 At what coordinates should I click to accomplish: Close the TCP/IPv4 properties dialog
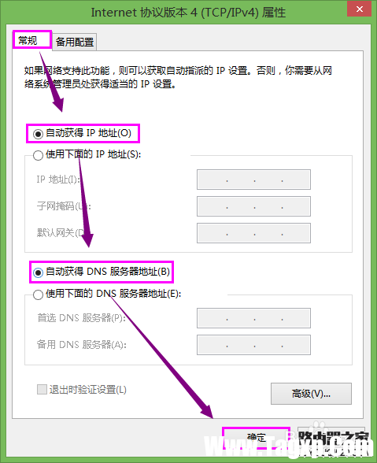tap(359, 9)
